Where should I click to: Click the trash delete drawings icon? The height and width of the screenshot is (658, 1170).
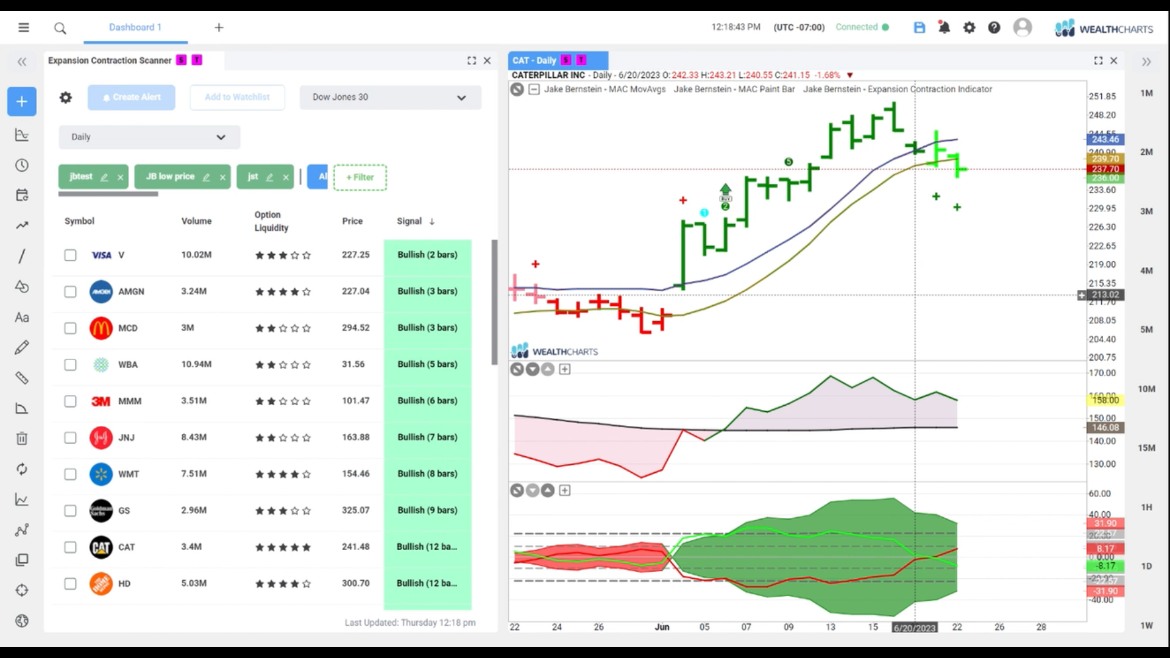click(x=22, y=439)
